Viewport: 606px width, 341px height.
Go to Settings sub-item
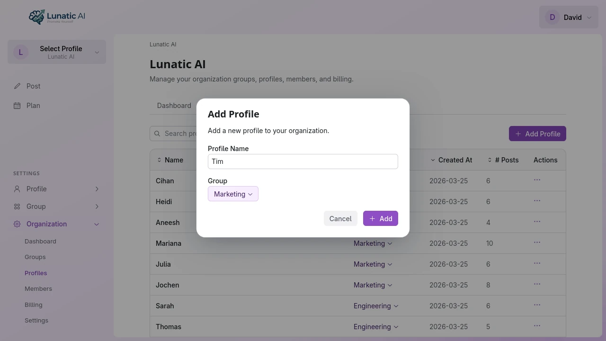tap(36, 320)
